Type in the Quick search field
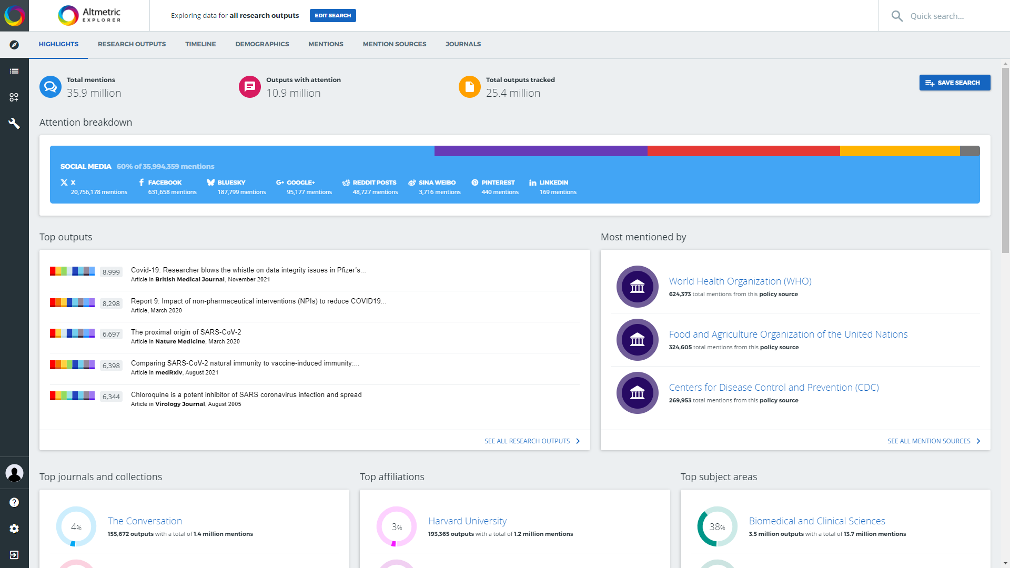Viewport: 1010px width, 568px height. [942, 16]
